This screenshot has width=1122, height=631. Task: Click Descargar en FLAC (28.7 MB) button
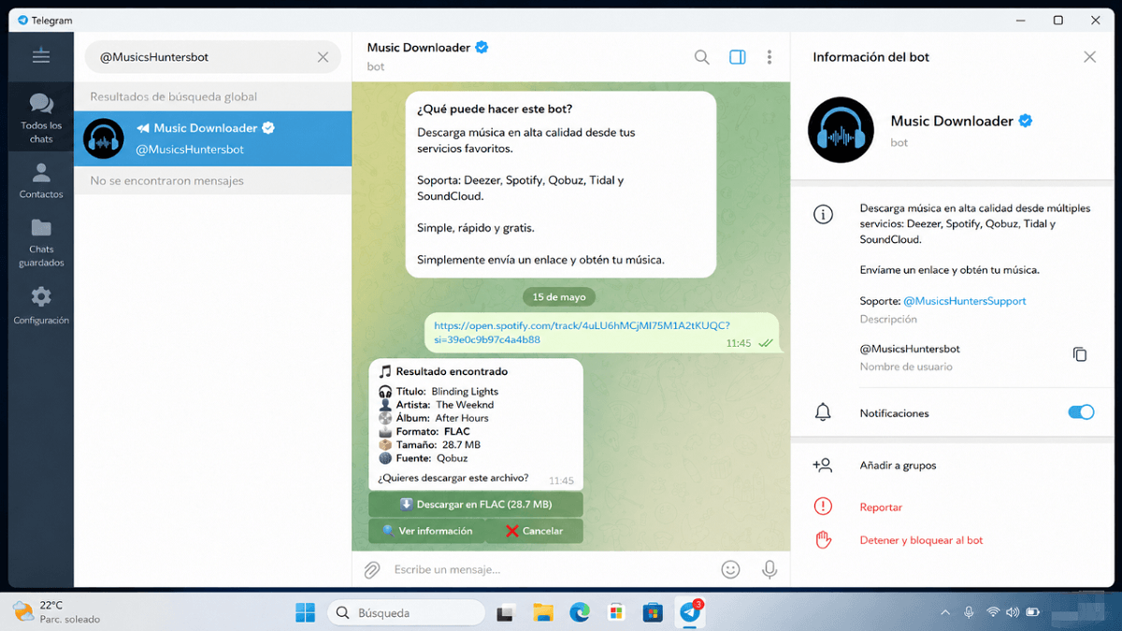[476, 504]
